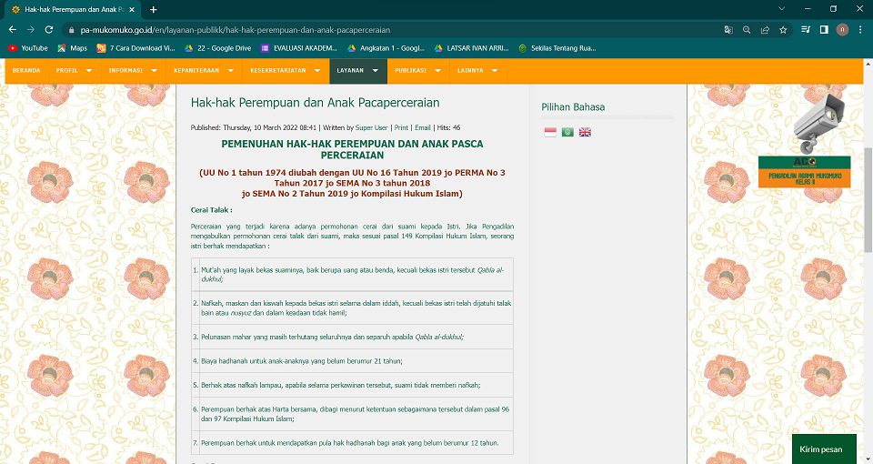Open the LAINNYA menu

tap(470, 71)
